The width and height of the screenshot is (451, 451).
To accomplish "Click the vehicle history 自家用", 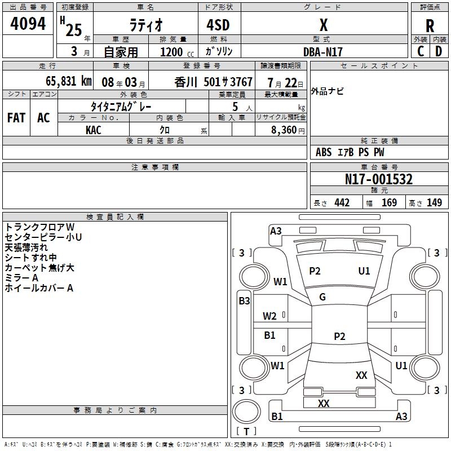I will click(x=121, y=52).
